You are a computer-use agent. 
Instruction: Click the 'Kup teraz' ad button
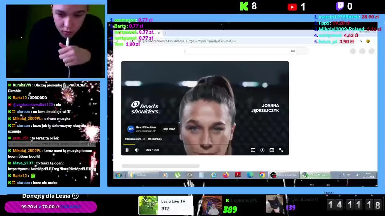(169, 129)
